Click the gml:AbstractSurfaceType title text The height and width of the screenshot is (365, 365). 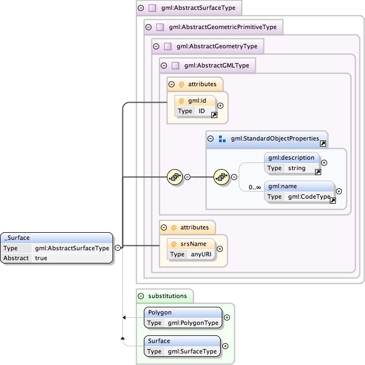click(x=198, y=8)
